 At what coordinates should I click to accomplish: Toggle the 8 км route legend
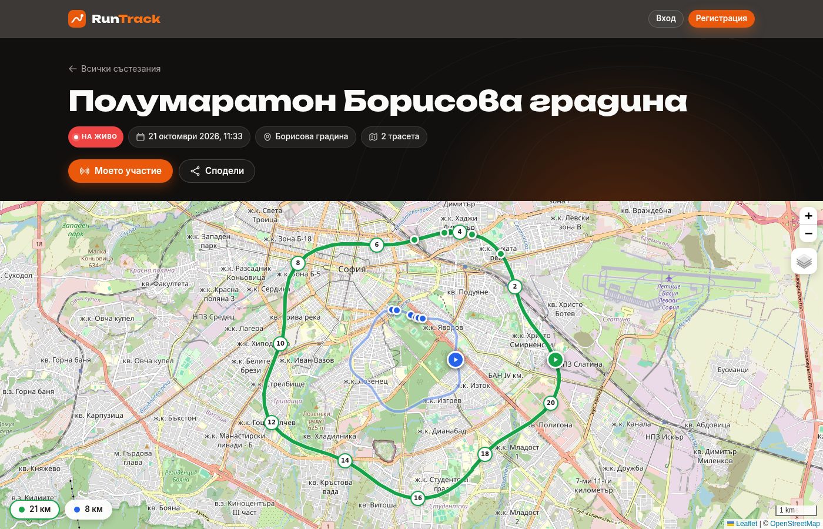[x=88, y=509]
